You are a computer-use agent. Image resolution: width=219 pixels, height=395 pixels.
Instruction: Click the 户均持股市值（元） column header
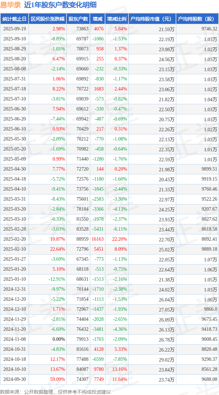(152, 19)
